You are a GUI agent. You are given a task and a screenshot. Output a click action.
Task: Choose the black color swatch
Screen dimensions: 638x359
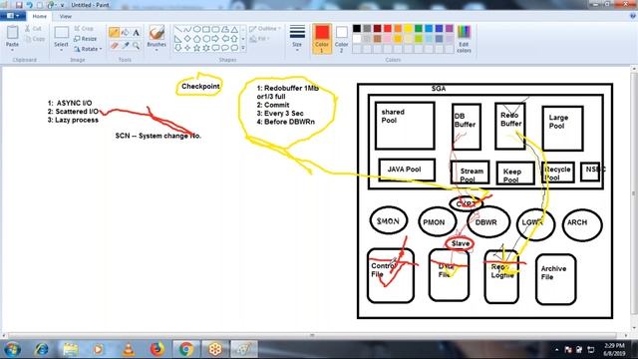coord(357,29)
